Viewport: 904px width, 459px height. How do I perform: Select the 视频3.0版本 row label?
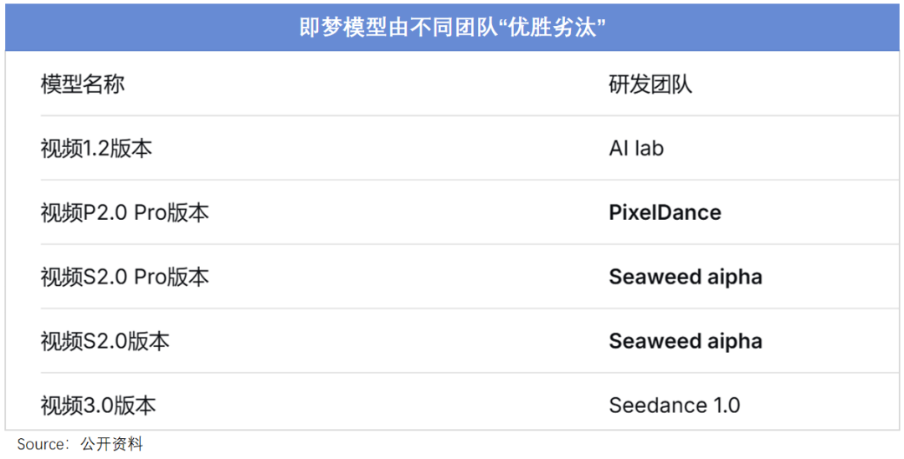click(98, 405)
